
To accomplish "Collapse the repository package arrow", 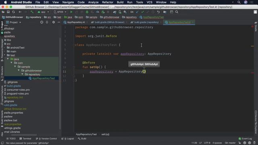I will pos(22,74).
